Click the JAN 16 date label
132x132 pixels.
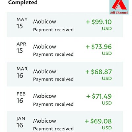(x=21, y=122)
